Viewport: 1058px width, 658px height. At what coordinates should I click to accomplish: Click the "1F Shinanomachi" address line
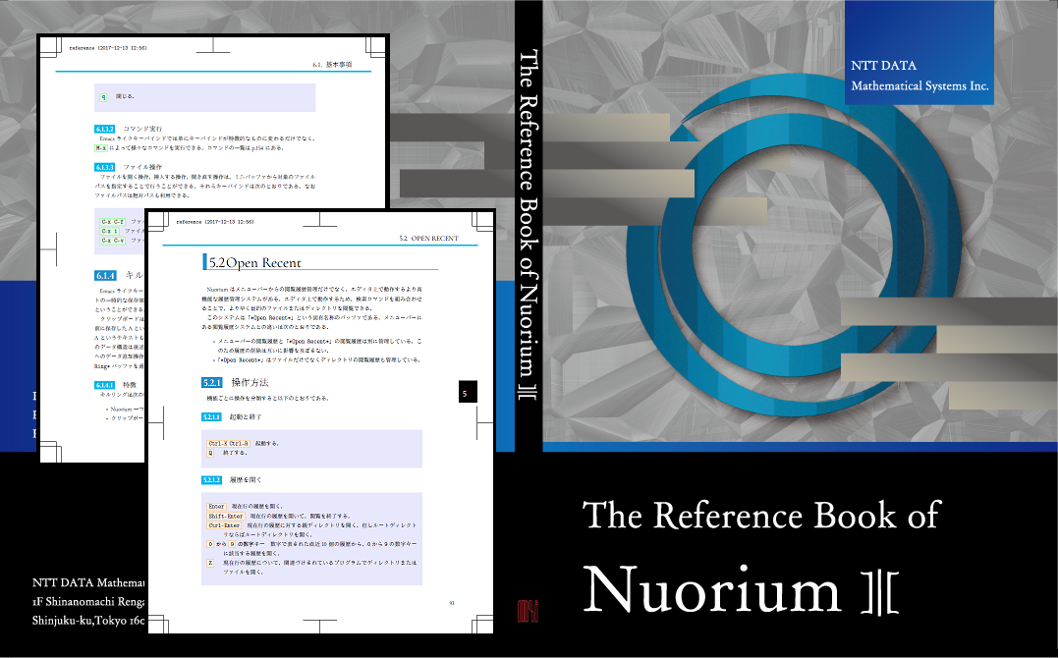[x=88, y=601]
